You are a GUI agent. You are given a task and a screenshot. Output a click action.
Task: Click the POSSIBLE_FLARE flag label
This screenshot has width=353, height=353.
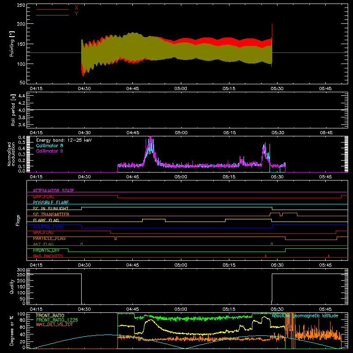pos(51,203)
